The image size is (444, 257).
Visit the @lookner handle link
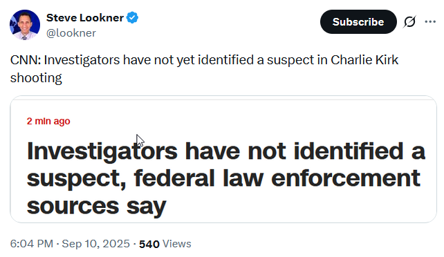point(71,33)
